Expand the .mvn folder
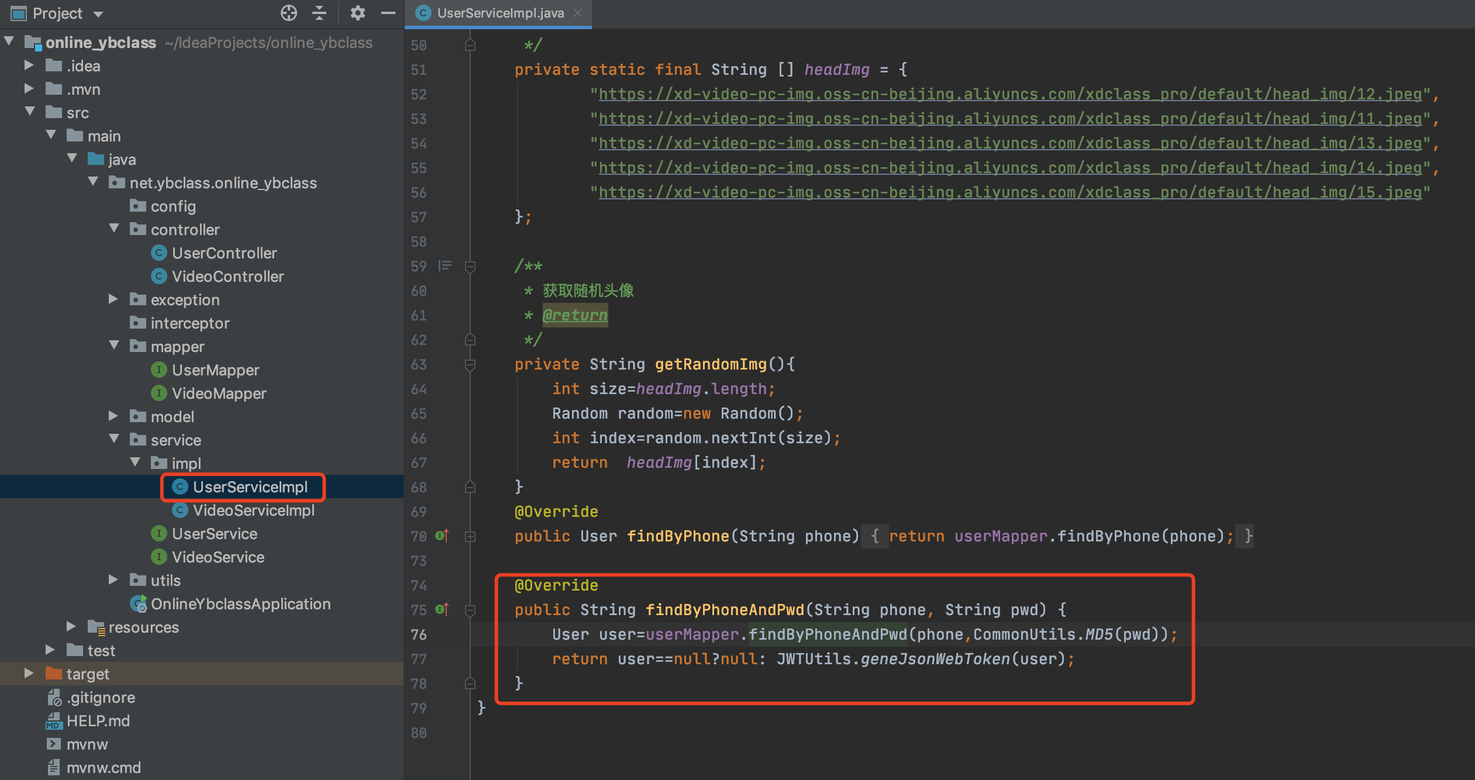 (29, 88)
